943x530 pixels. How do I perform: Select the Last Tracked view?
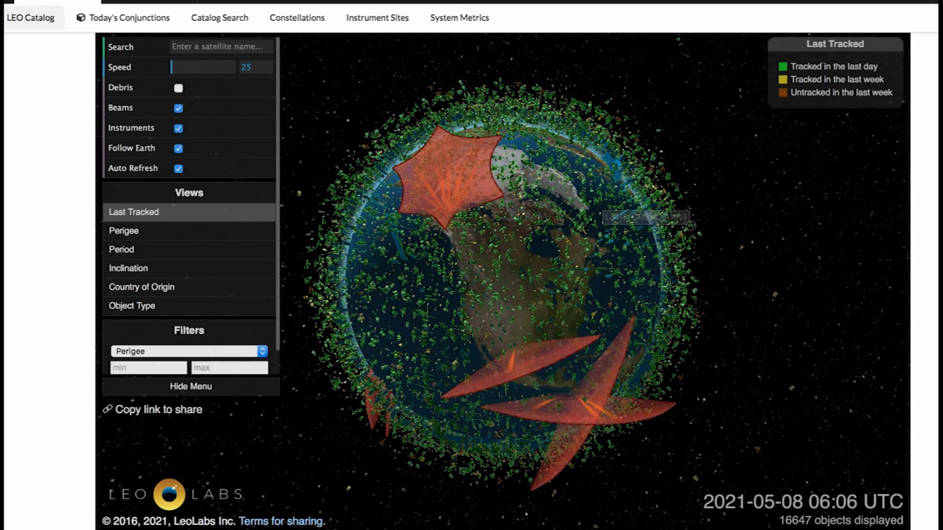pos(189,212)
